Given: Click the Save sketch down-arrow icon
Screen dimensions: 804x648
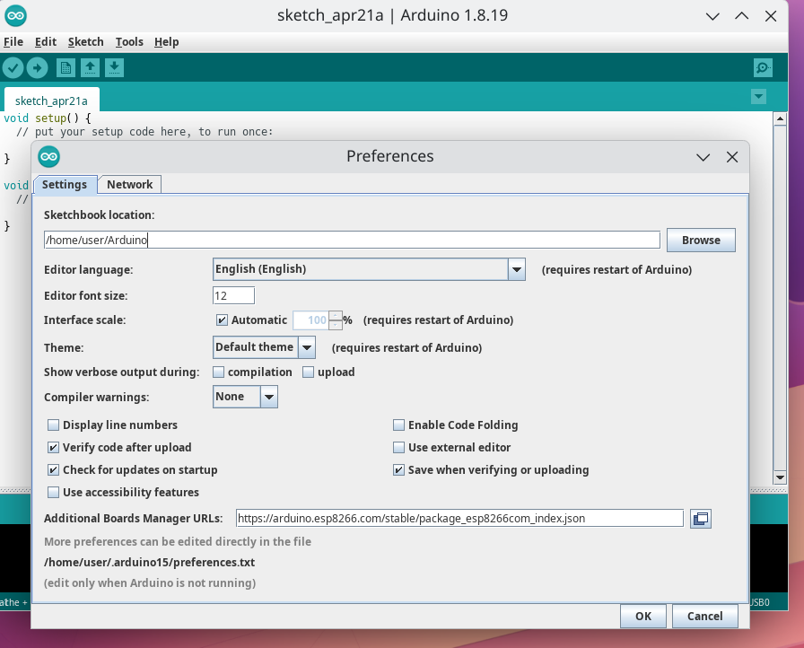Looking at the screenshot, I should (114, 67).
